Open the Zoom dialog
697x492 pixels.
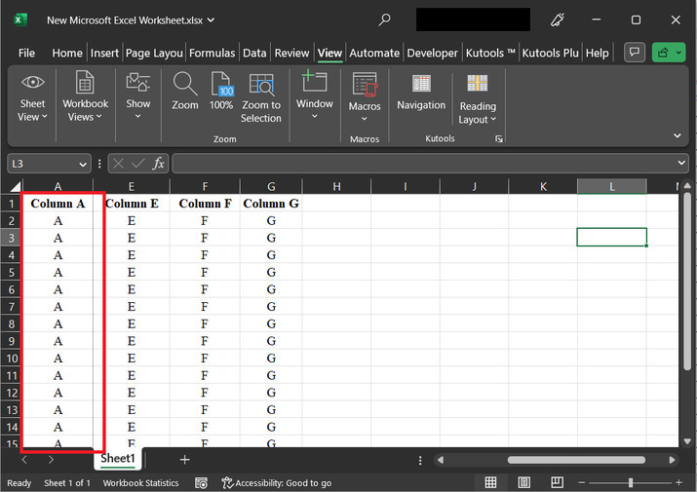tap(185, 92)
